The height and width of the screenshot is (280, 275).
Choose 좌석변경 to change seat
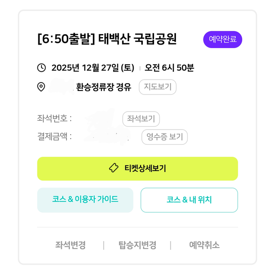[70, 245]
